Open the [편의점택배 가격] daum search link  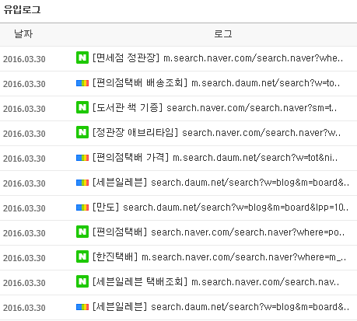(215, 157)
